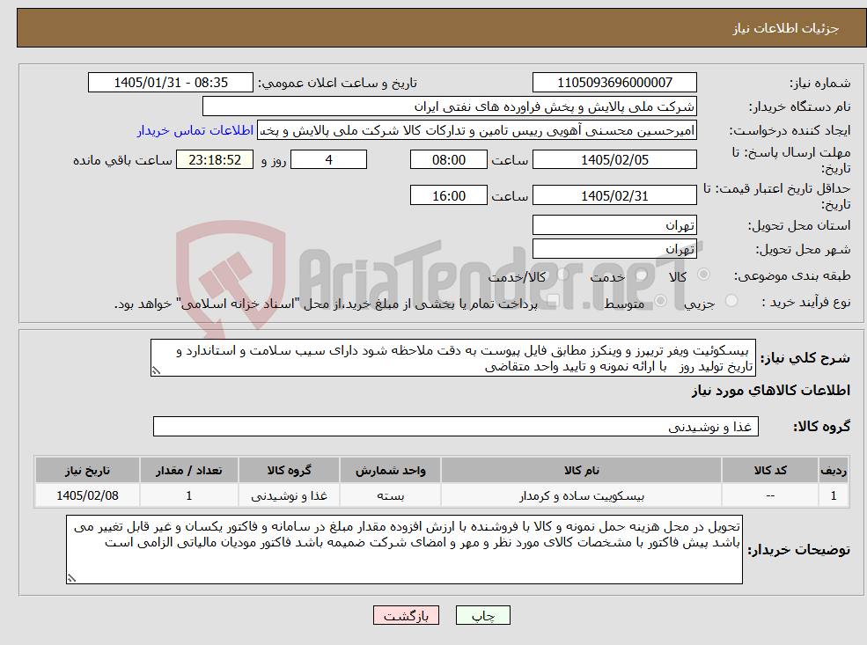Click the request creator name field
This screenshot has height=645, width=867.
(x=476, y=130)
